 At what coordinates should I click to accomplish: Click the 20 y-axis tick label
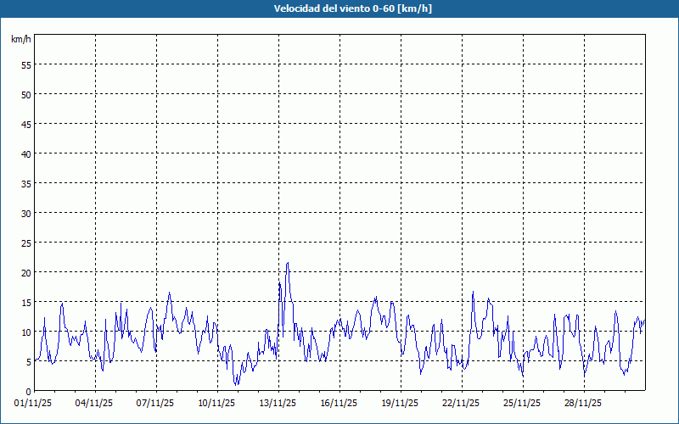pyautogui.click(x=25, y=272)
